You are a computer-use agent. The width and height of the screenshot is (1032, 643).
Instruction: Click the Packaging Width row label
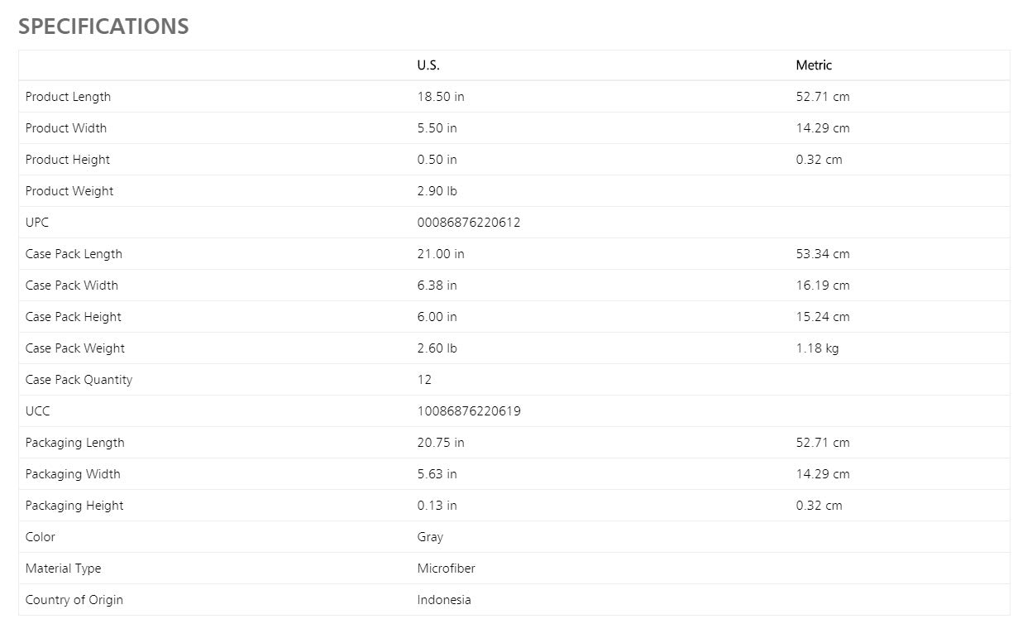point(73,474)
